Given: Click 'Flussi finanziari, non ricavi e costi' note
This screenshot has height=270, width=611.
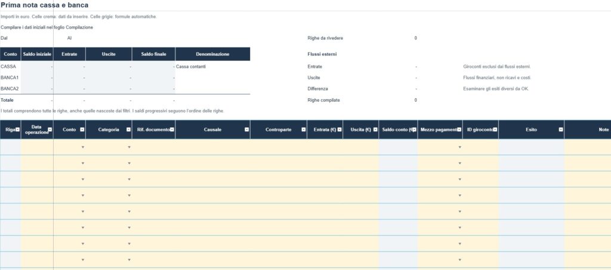Looking at the screenshot, I should [x=497, y=78].
